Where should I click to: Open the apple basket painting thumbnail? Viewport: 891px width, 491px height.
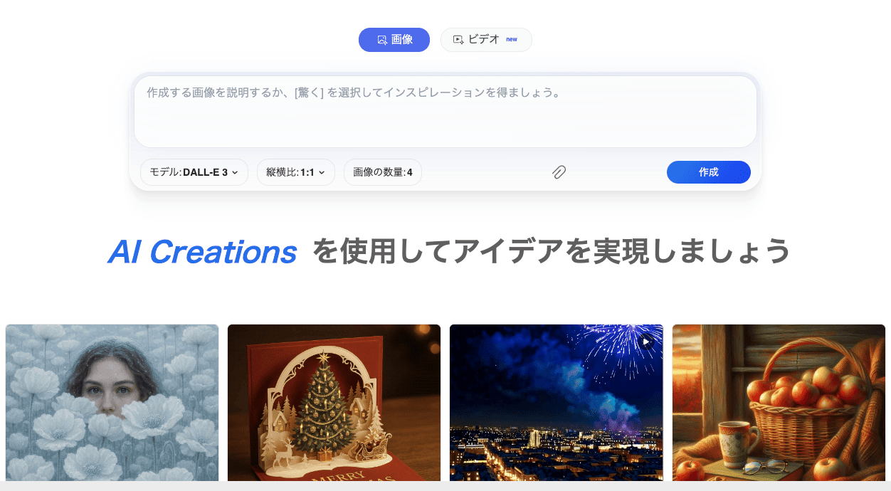point(779,403)
